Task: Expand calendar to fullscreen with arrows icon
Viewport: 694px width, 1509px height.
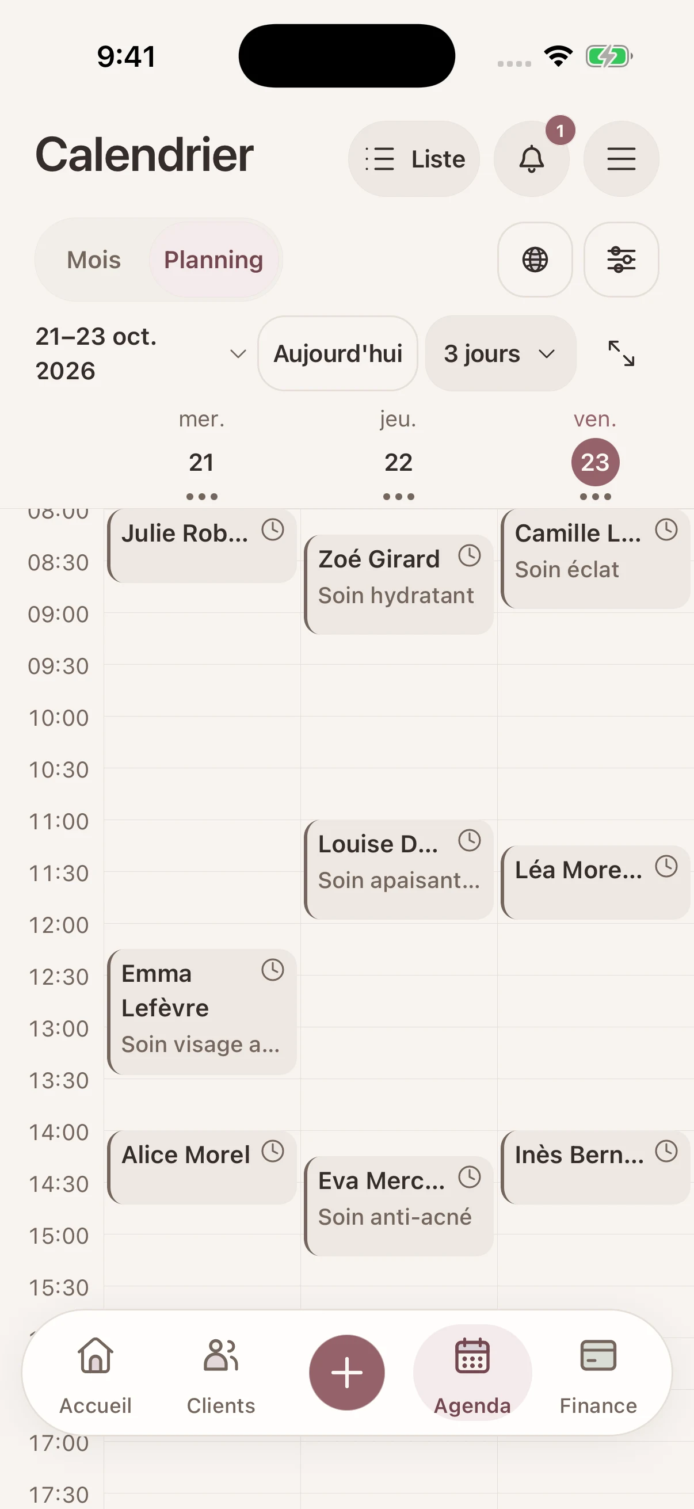Action: coord(621,353)
